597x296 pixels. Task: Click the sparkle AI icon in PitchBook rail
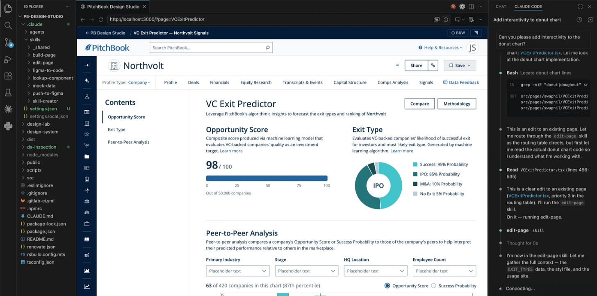[87, 81]
